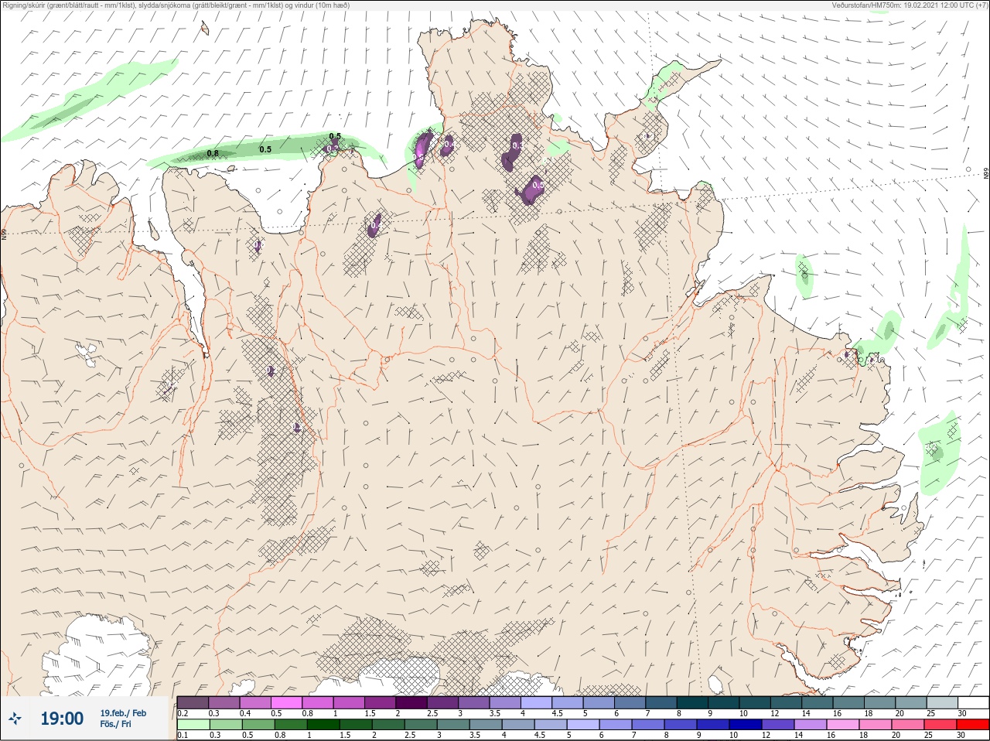Select the white 30 swatch in the purple scale
Viewport: 990px width, 741px height.
(x=972, y=702)
